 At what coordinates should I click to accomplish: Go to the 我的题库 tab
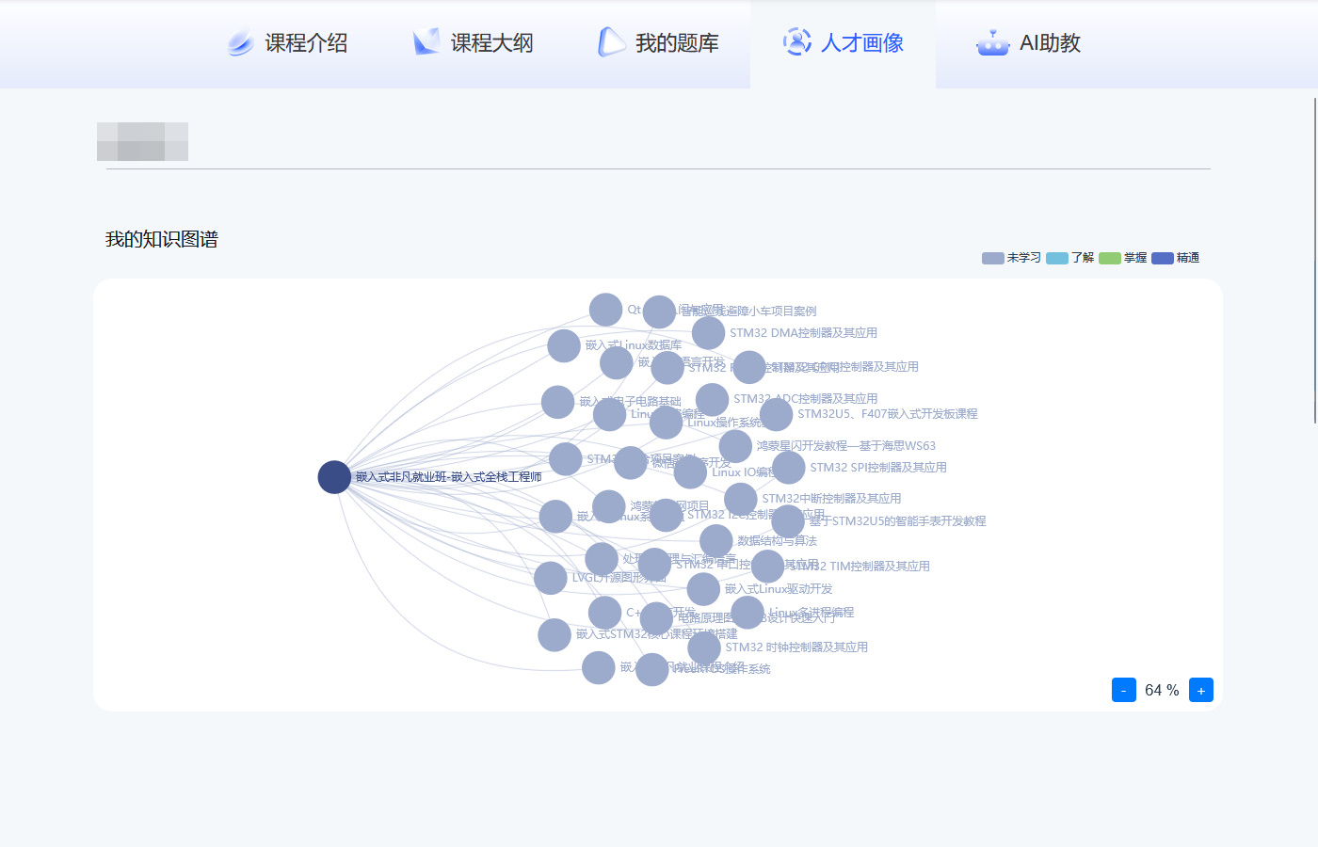pyautogui.click(x=659, y=43)
